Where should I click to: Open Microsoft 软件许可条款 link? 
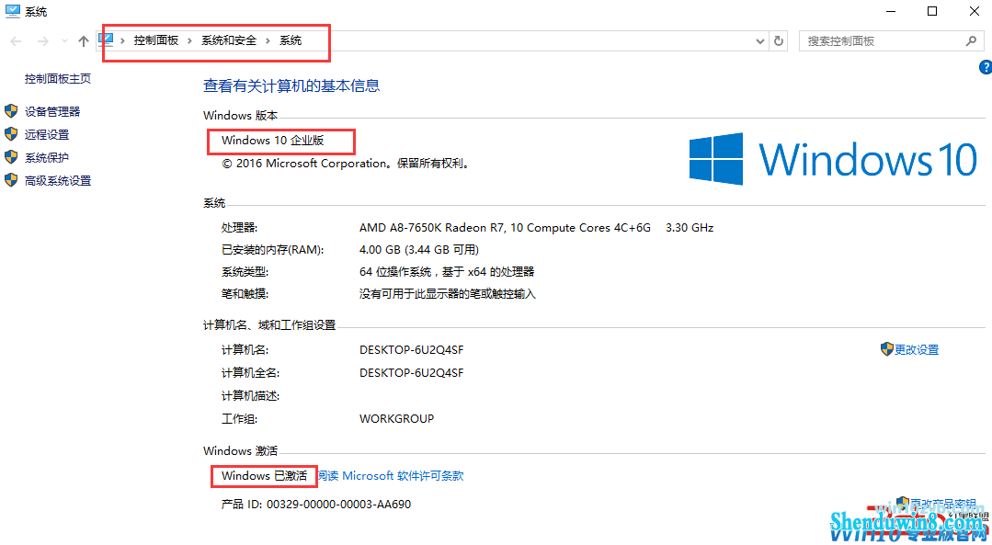point(391,475)
